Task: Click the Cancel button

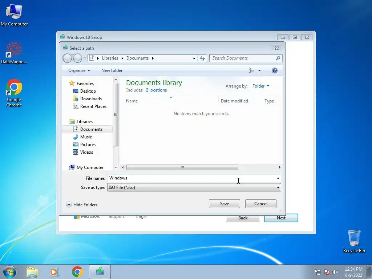Action: click(x=261, y=204)
